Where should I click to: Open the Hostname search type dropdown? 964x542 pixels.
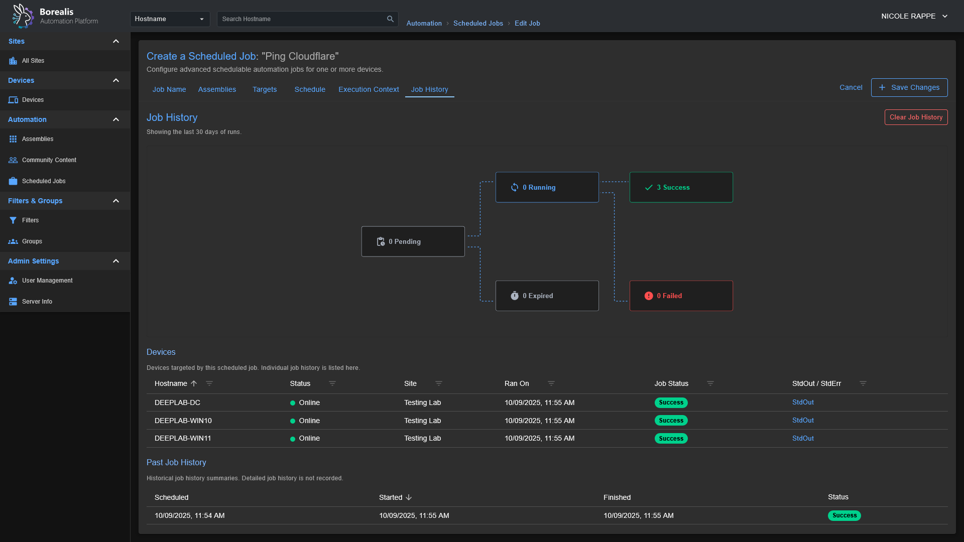170,19
